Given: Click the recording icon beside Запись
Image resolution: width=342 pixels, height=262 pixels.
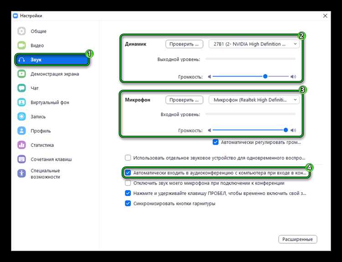Looking at the screenshot, I should coord(21,117).
